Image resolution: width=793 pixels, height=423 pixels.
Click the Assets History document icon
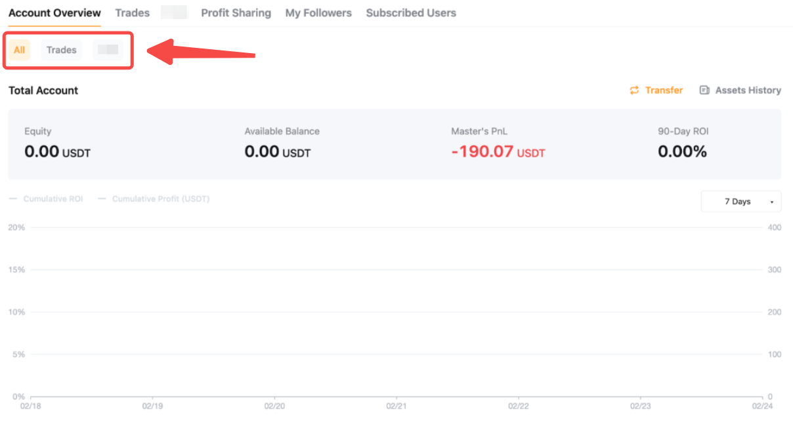704,91
